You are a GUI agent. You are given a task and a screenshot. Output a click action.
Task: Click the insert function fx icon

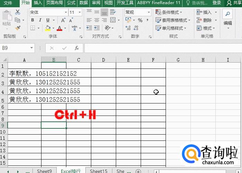pos(77,48)
